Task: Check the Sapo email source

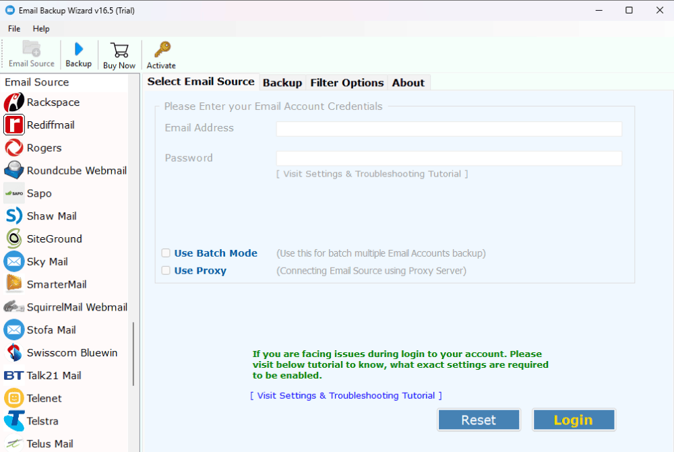Action: 38,193
